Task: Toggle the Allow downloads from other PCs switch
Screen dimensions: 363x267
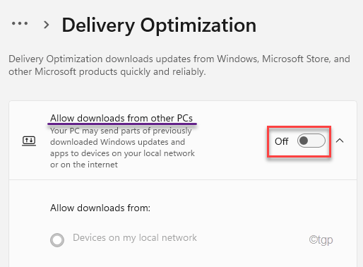Action: [x=311, y=141]
